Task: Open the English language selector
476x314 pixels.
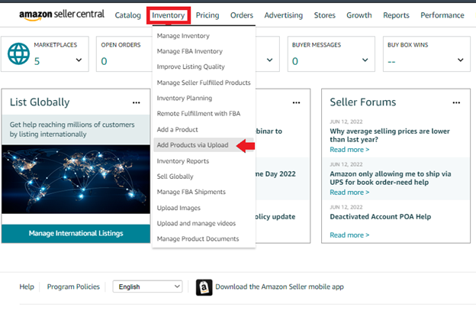Action: tap(147, 286)
